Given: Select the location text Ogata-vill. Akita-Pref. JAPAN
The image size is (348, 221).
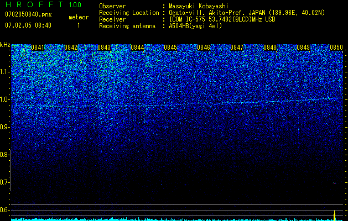Looking at the screenshot, I should pyautogui.click(x=217, y=13).
